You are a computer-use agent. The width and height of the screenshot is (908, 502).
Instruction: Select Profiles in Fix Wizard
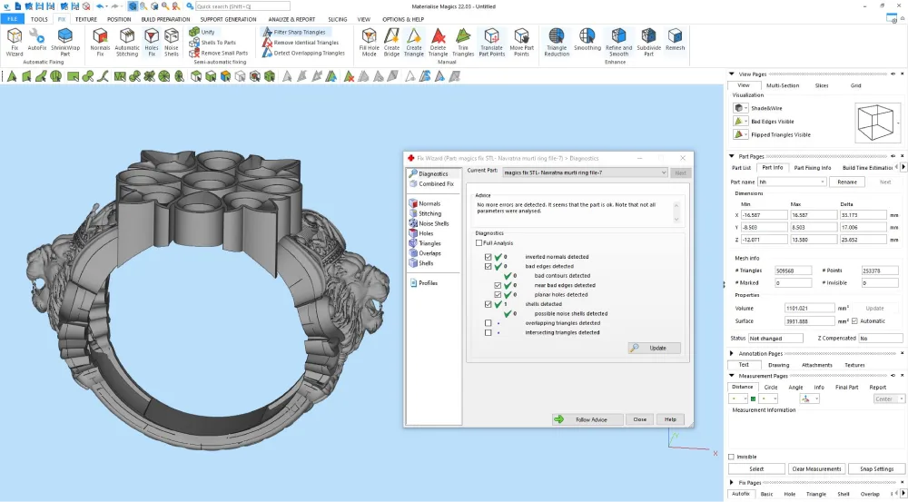(423, 283)
